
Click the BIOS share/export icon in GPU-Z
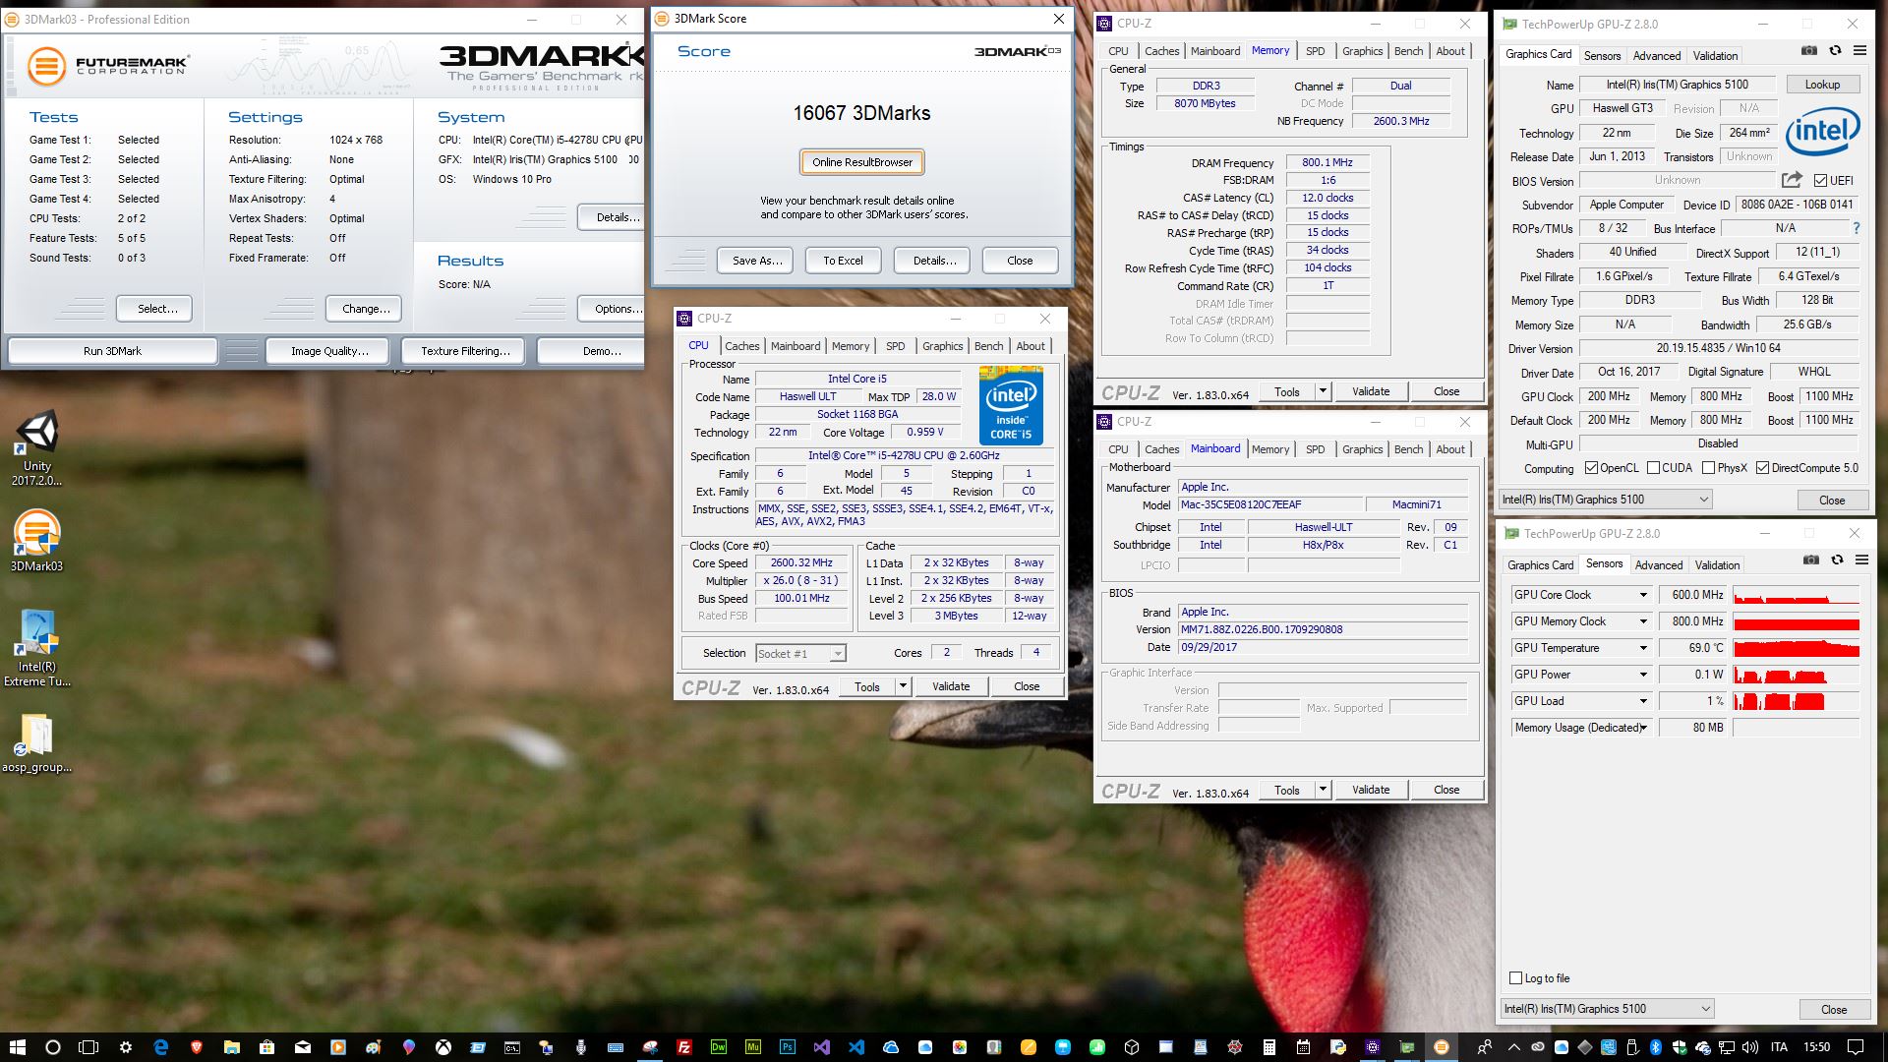click(x=1792, y=180)
